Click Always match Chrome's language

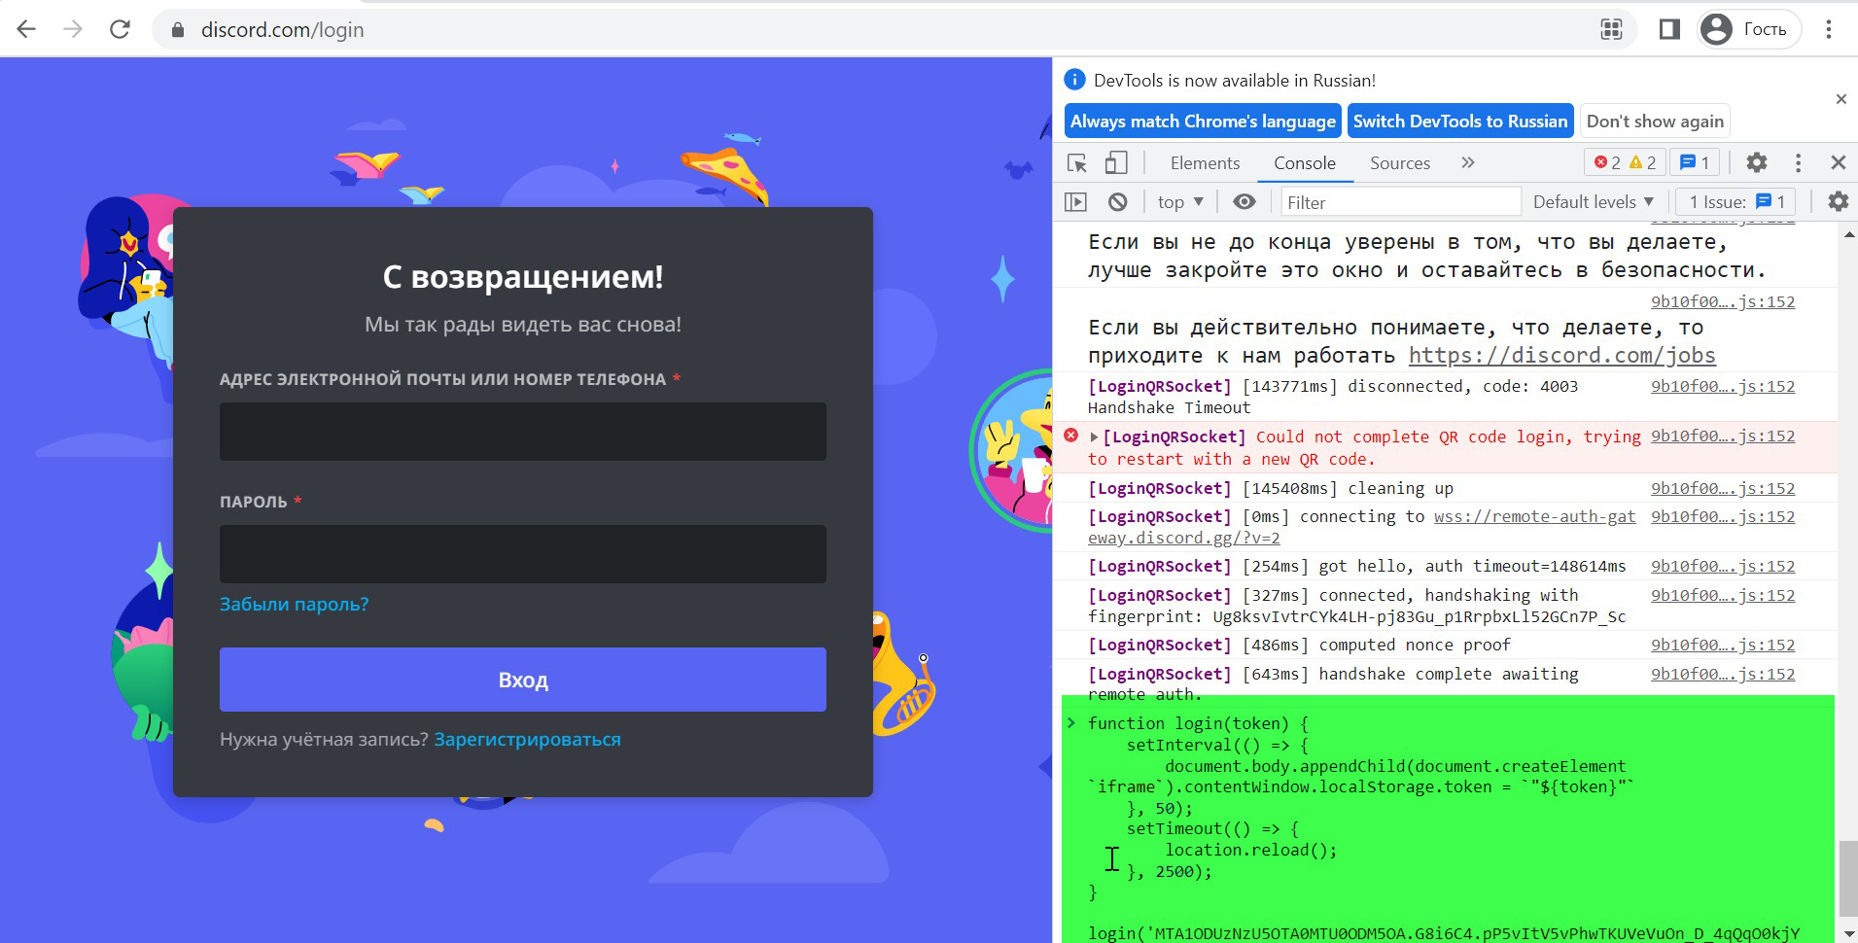(1203, 122)
